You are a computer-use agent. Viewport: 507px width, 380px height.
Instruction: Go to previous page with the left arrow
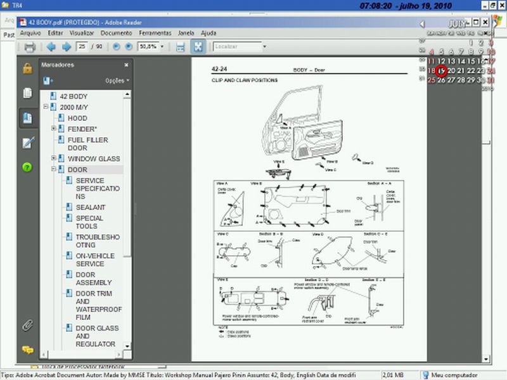click(x=51, y=47)
